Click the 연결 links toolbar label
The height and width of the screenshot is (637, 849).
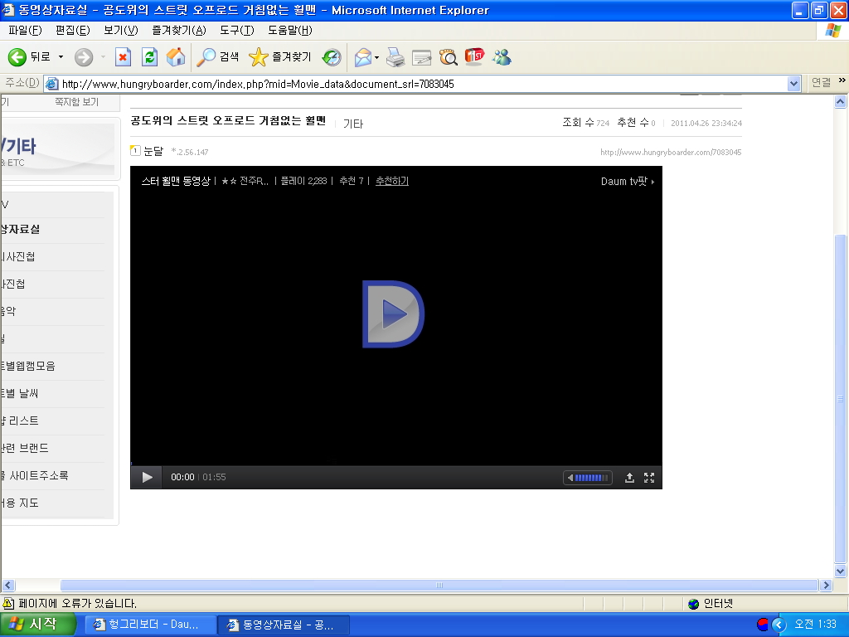tap(821, 83)
